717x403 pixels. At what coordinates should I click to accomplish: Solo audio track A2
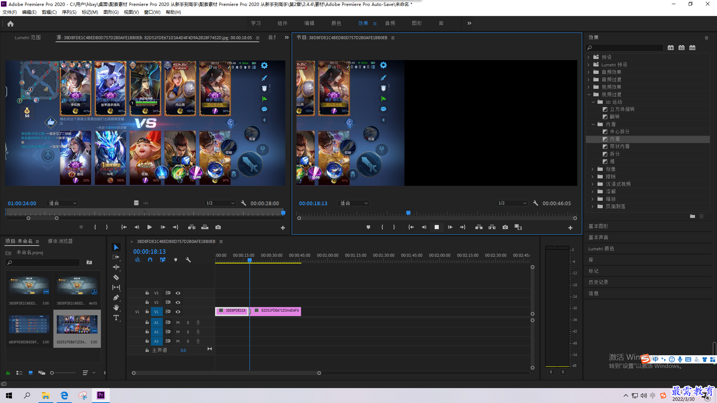click(x=188, y=332)
